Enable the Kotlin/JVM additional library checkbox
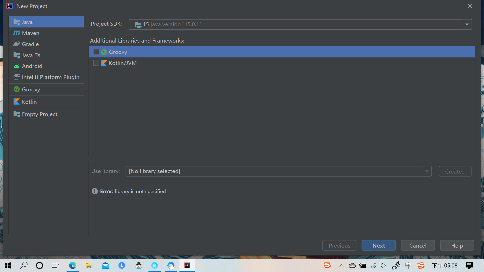 tap(96, 63)
